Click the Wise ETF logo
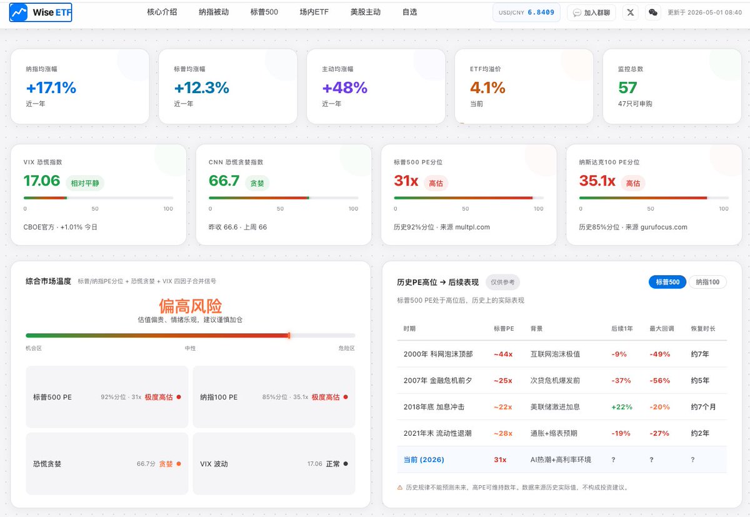The width and height of the screenshot is (750, 517). click(x=41, y=13)
